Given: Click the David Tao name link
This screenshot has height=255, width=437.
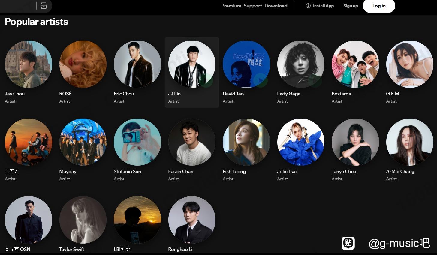Looking at the screenshot, I should click(233, 94).
